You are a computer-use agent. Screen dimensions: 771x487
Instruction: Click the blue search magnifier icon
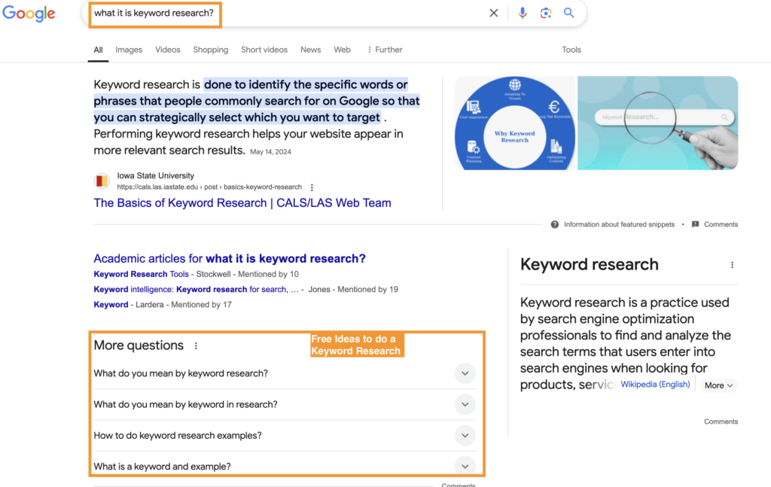pyautogui.click(x=568, y=13)
